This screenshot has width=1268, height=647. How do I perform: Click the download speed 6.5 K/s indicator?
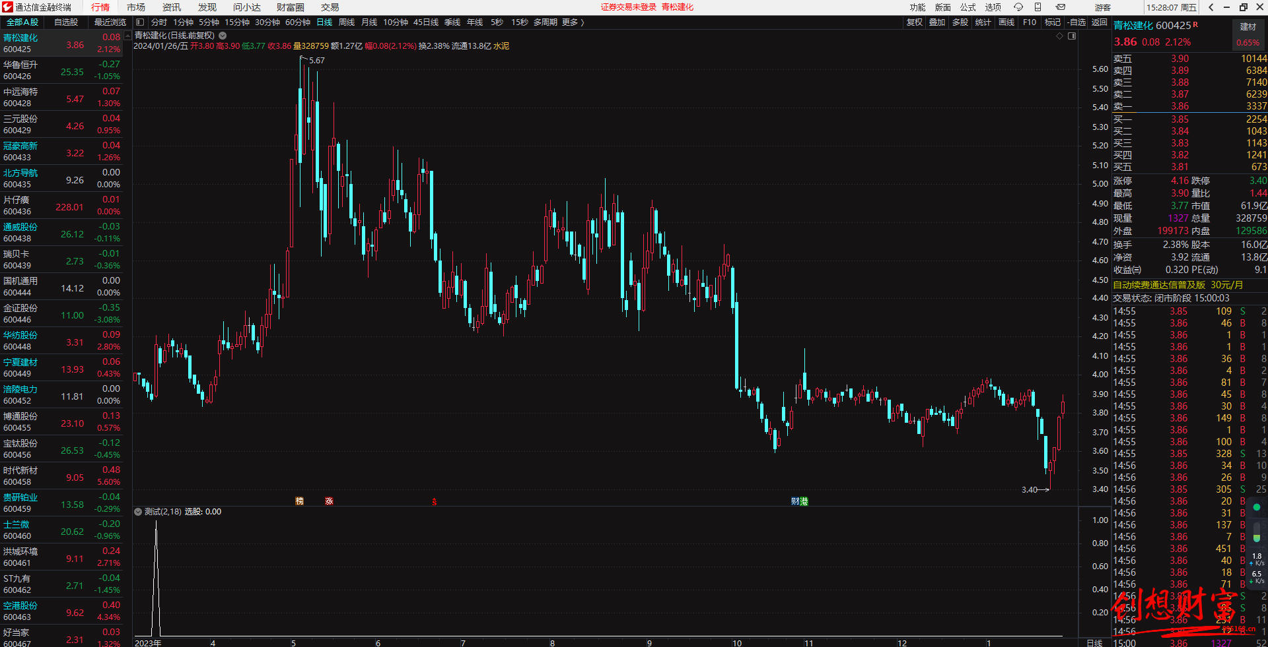(1257, 577)
